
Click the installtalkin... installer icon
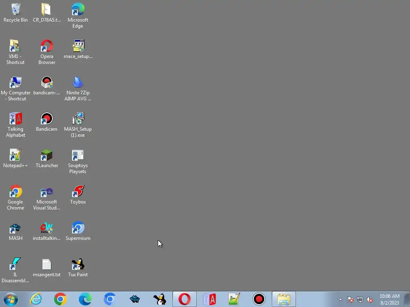46,231
